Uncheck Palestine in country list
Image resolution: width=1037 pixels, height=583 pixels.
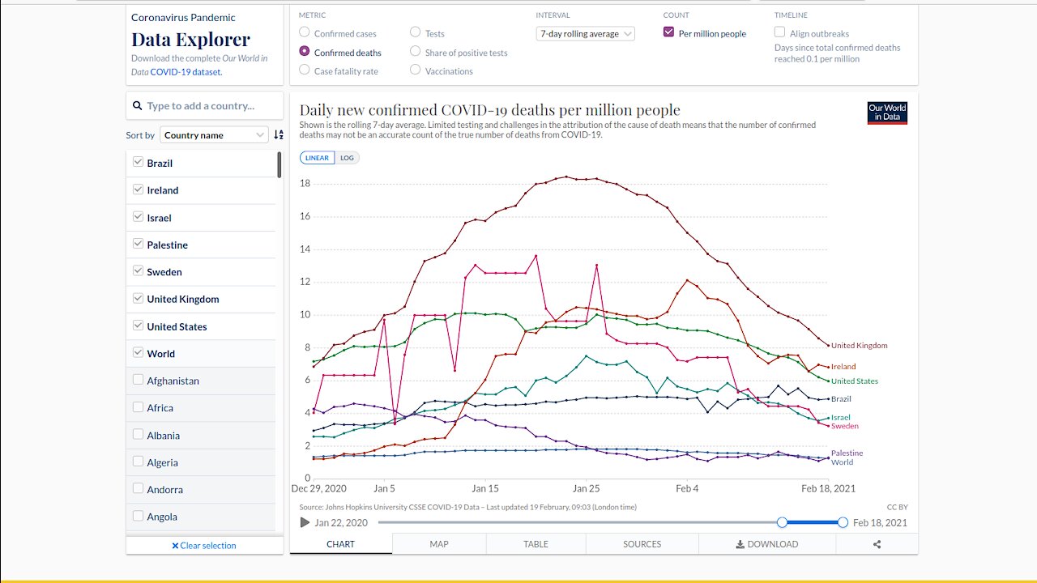tap(138, 245)
